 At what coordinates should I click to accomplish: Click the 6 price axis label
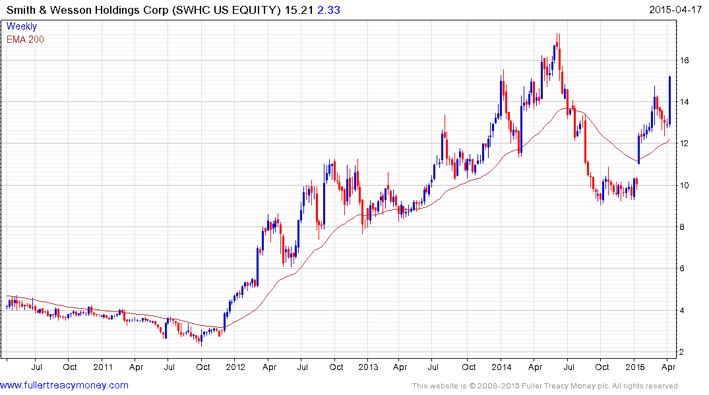coord(681,269)
